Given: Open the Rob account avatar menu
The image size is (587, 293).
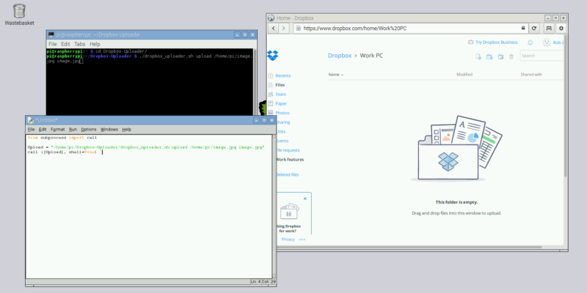Looking at the screenshot, I should 547,42.
